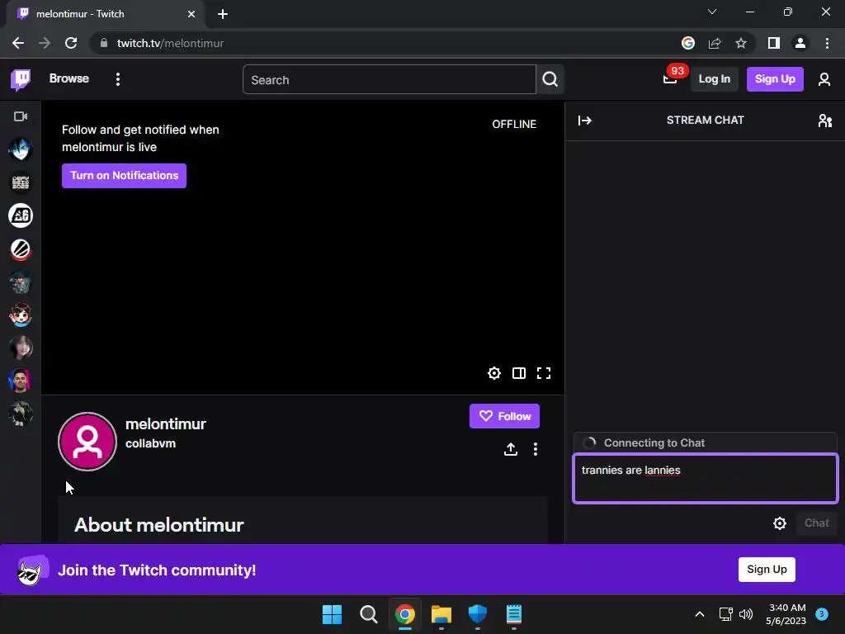845x634 pixels.
Task: Open the chat community users list icon
Action: click(x=824, y=121)
